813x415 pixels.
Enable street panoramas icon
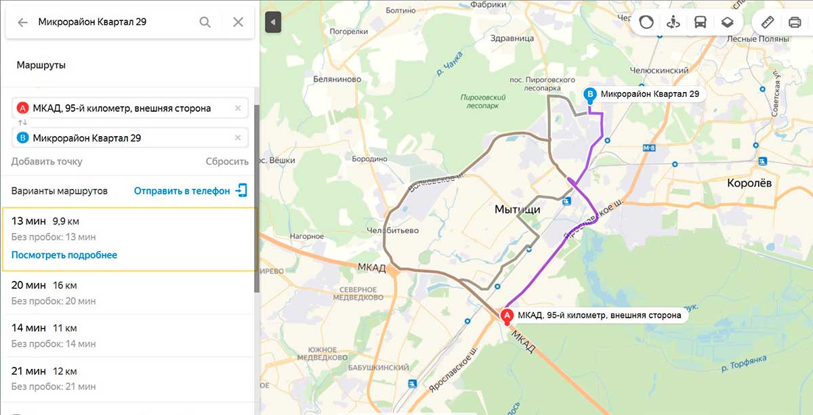click(673, 22)
